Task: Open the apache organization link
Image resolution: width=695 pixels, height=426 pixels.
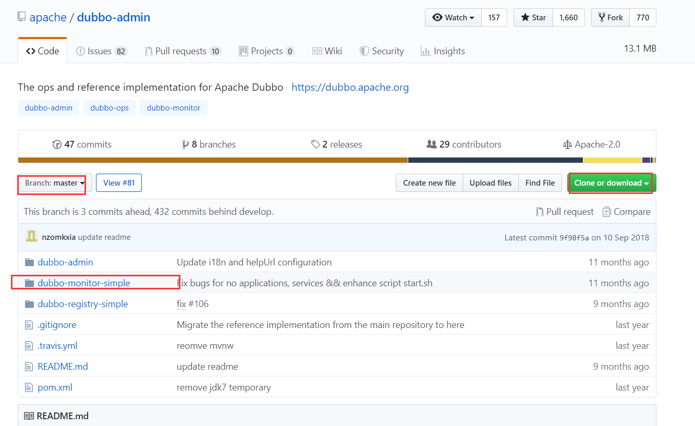Action: pyautogui.click(x=48, y=17)
